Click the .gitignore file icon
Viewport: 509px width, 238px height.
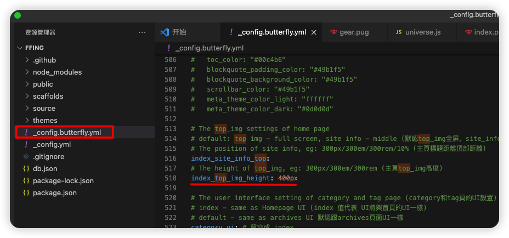coord(26,157)
